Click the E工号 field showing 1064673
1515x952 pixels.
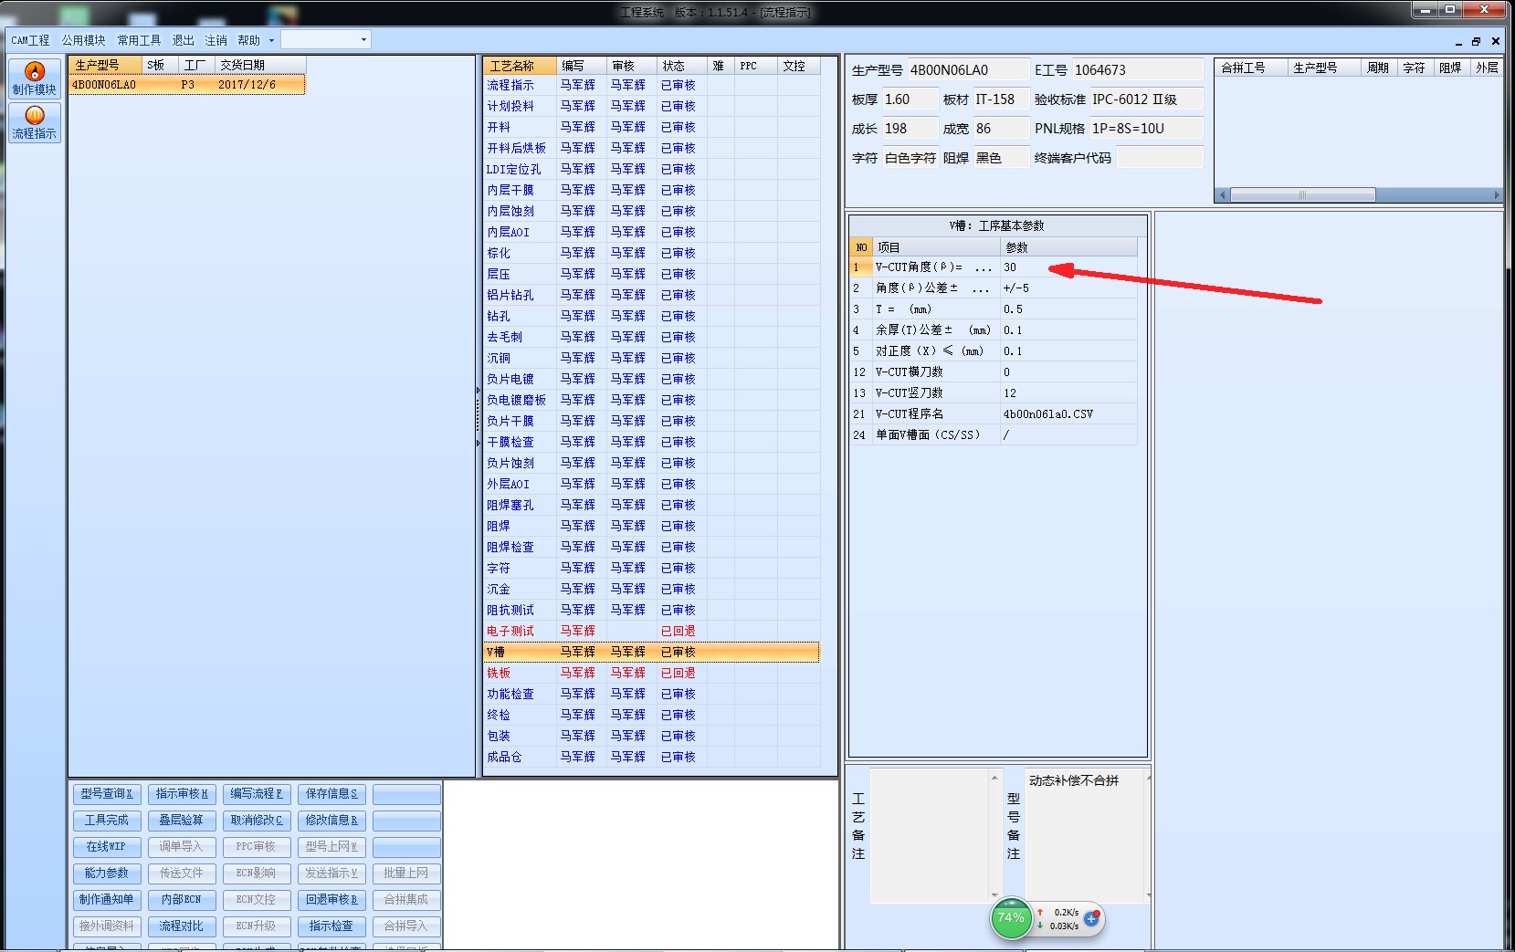[1138, 70]
